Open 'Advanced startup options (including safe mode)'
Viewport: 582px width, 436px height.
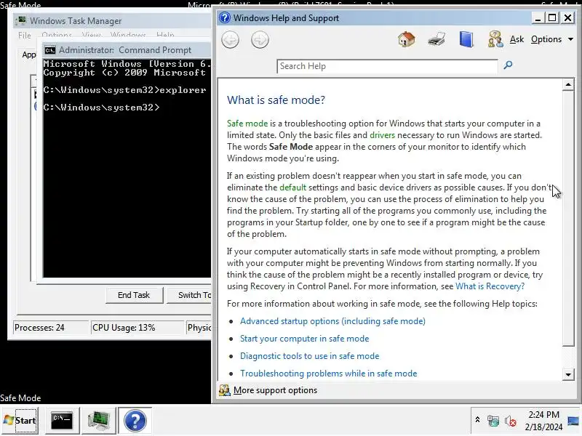tap(332, 321)
